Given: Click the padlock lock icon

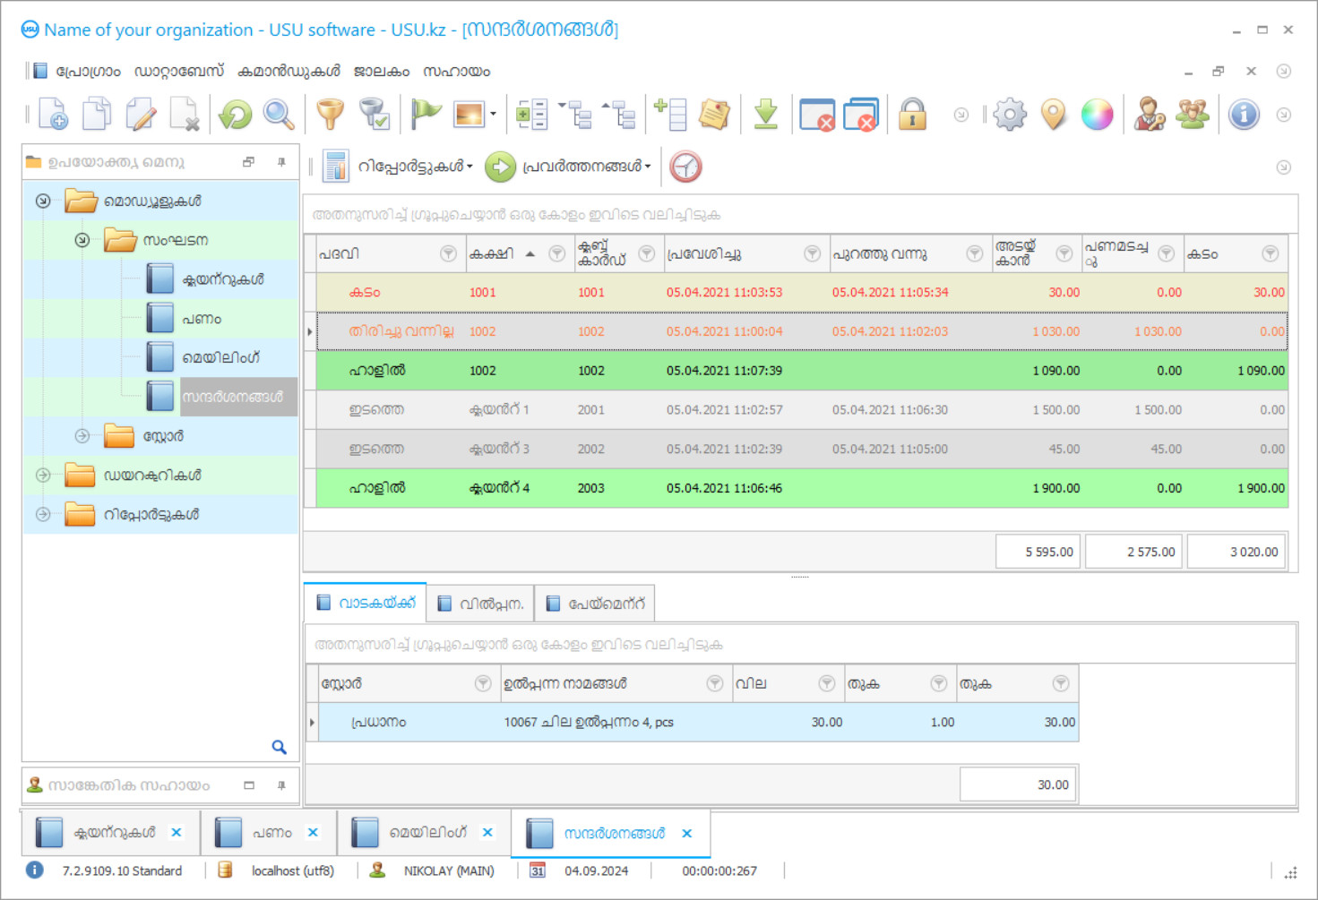Looking at the screenshot, I should point(912,115).
